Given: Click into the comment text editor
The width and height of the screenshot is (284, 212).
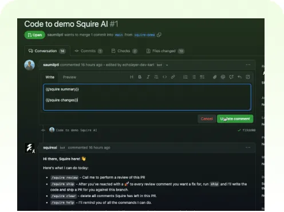Looking at the screenshot, I should click(147, 97).
